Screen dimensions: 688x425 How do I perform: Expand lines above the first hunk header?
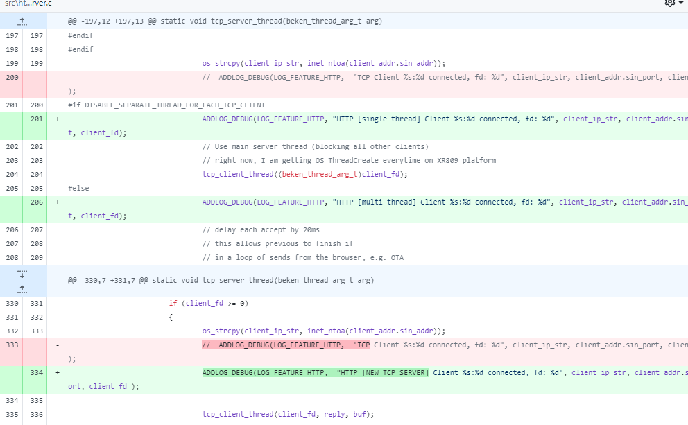[x=22, y=21]
